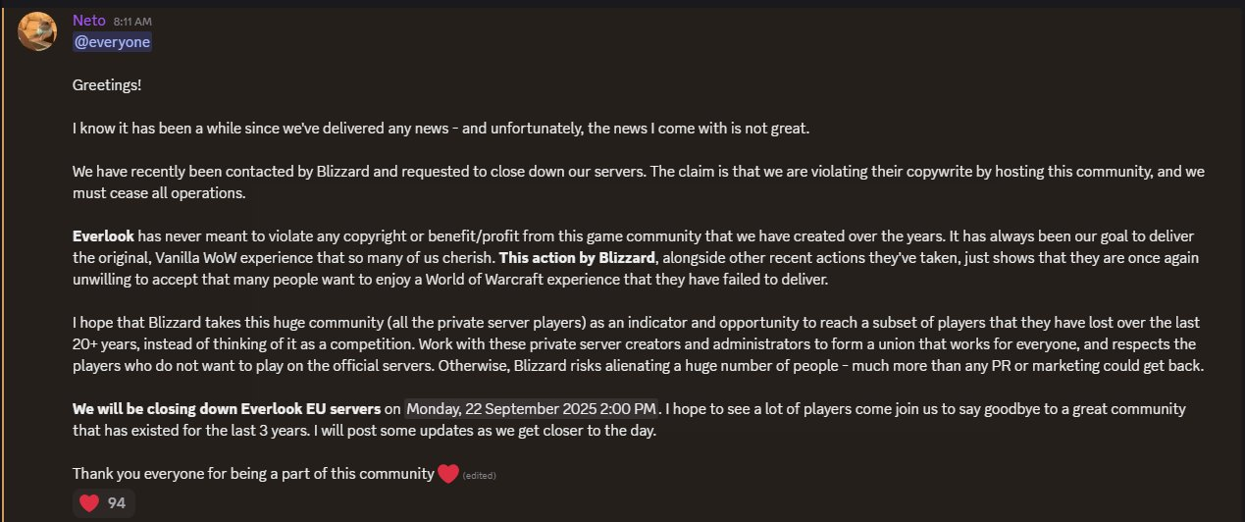Click the yellow mention highlight bar at left edge
1245x522 pixels.
tap(2, 261)
